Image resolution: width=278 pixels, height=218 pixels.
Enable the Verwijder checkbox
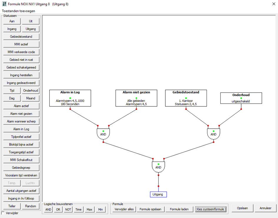[3, 213]
